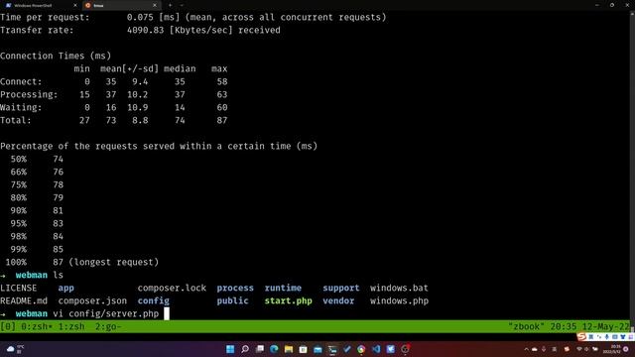This screenshot has width=635, height=357.
Task: Click the Sogou input method icon
Action: pos(581,336)
